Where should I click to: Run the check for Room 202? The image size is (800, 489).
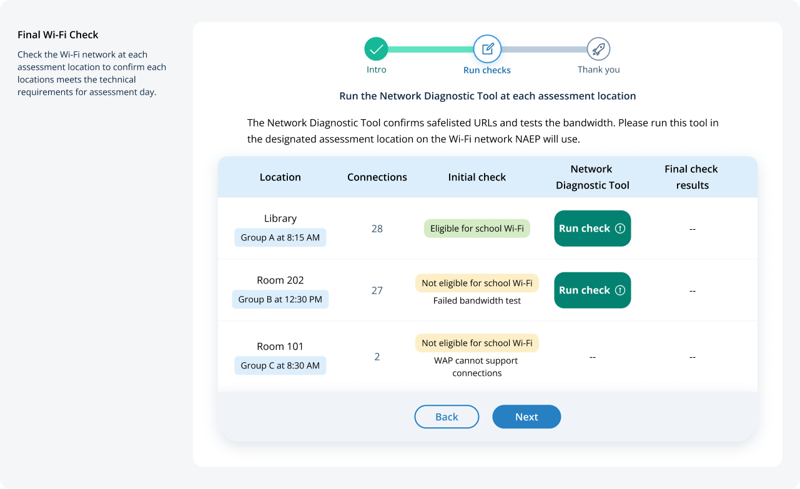[584, 290]
